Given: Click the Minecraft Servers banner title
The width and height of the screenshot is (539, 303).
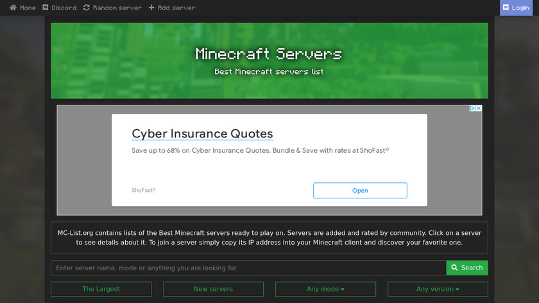Looking at the screenshot, I should pyautogui.click(x=269, y=54).
